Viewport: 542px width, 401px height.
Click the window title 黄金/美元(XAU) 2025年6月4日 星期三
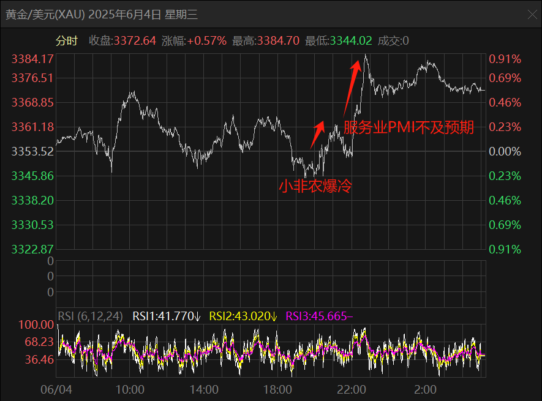click(102, 15)
